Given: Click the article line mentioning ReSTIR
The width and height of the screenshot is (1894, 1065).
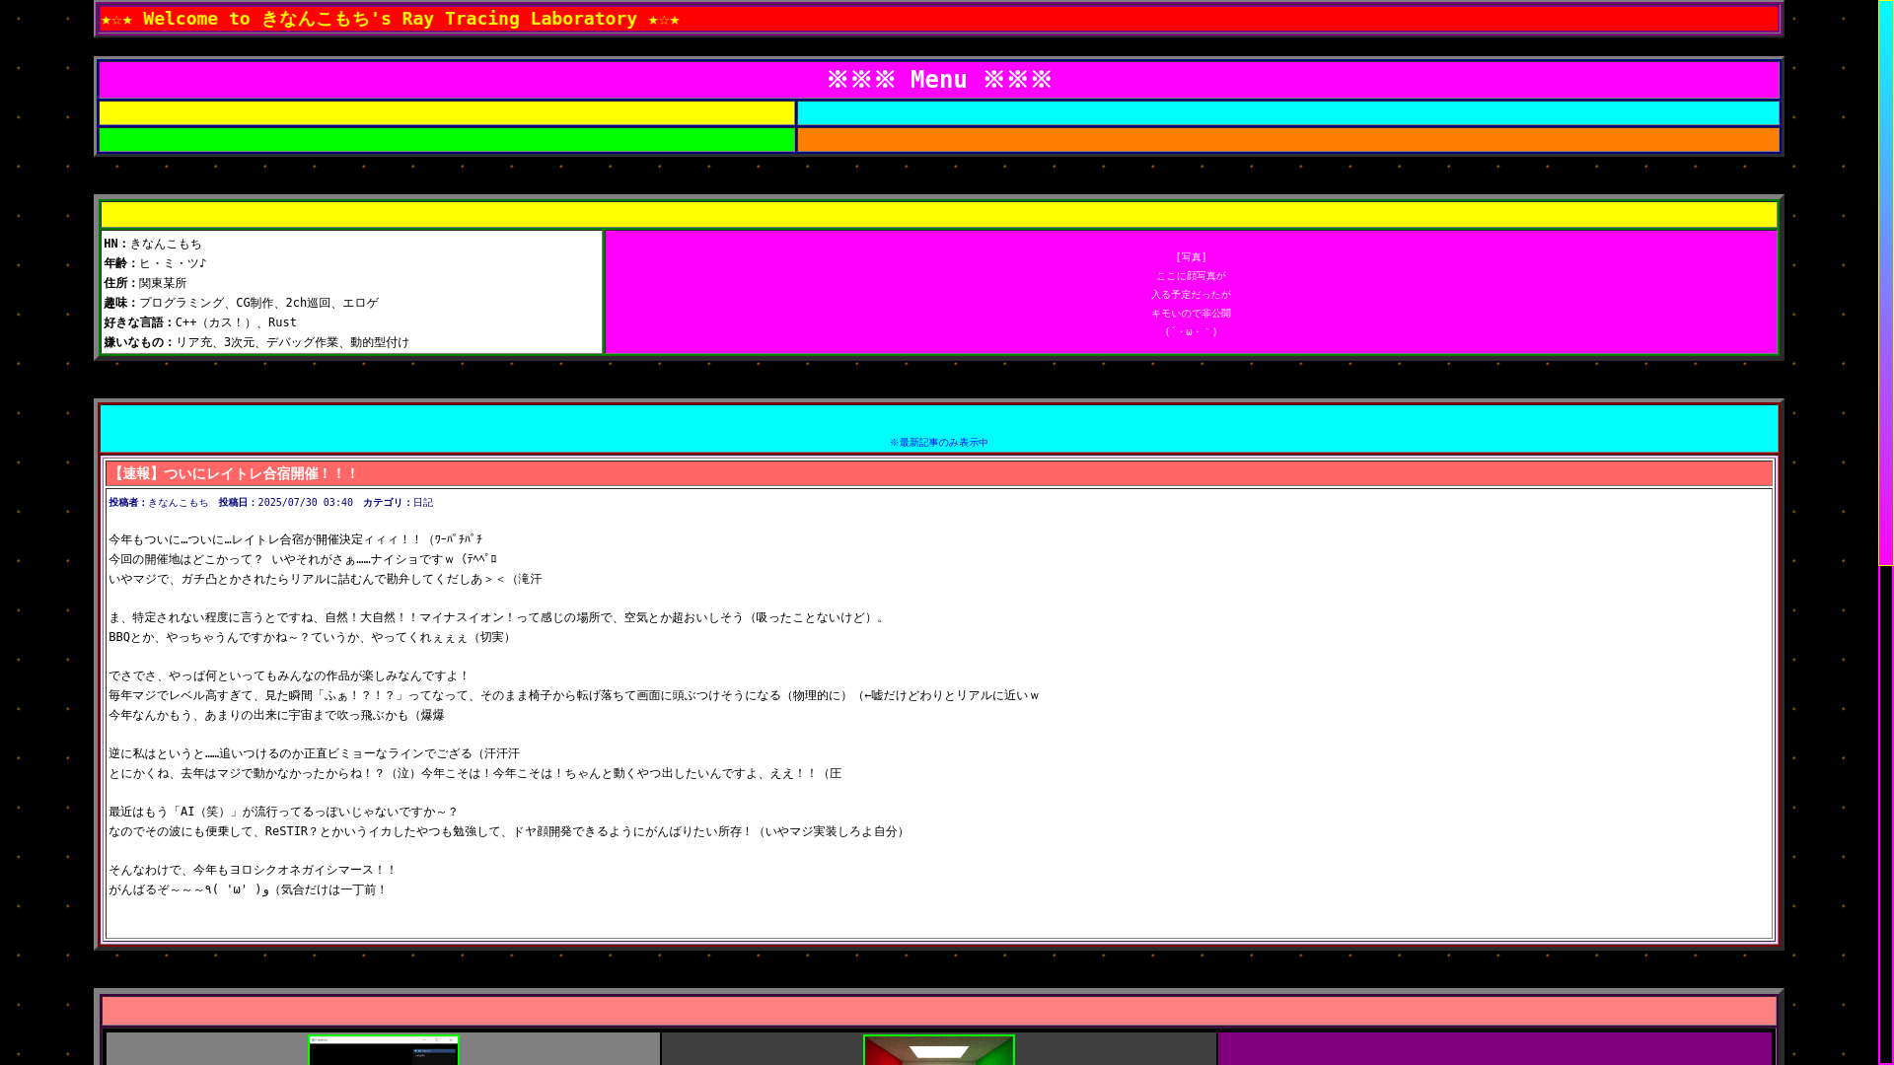Looking at the screenshot, I should (509, 832).
